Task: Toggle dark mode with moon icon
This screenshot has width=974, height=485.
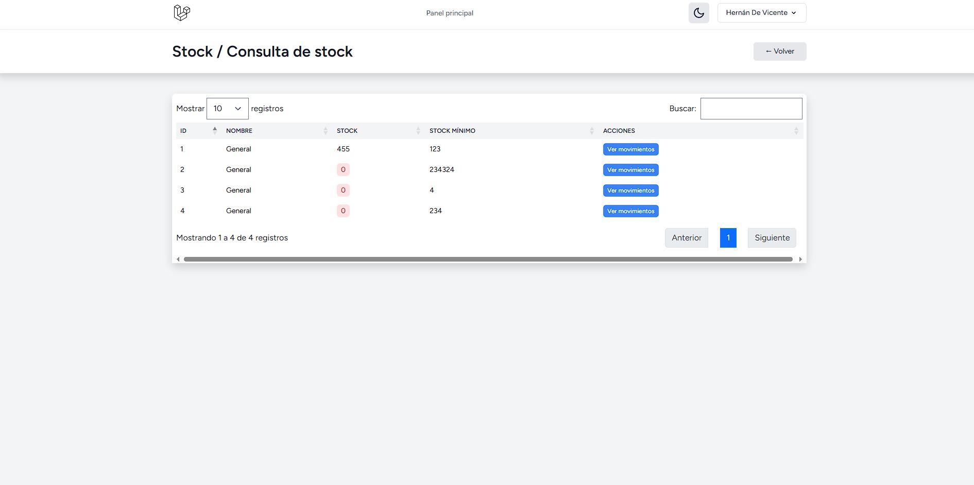Action: 698,13
